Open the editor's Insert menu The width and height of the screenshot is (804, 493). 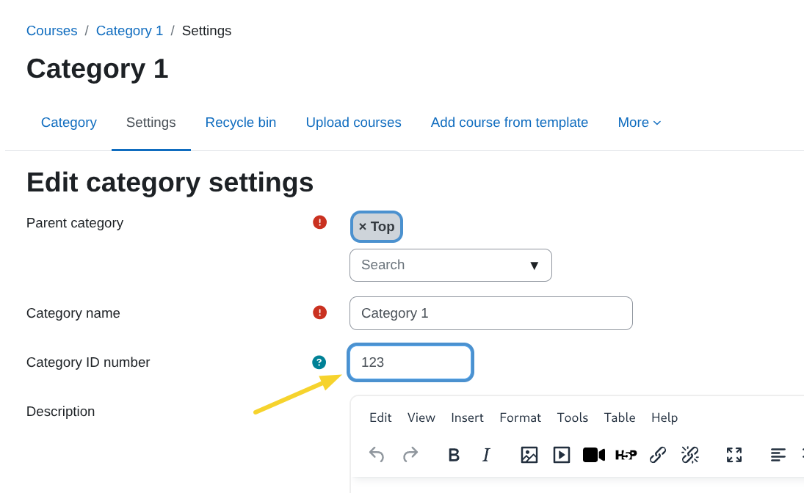coord(467,417)
